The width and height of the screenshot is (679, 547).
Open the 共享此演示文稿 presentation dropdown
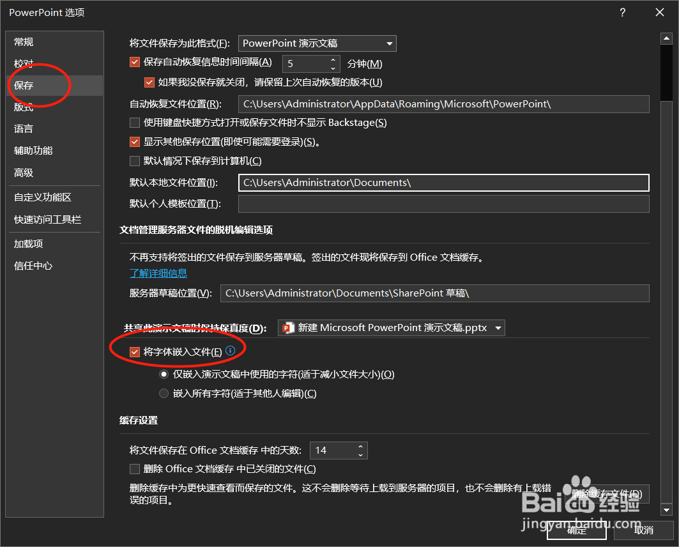tap(391, 328)
